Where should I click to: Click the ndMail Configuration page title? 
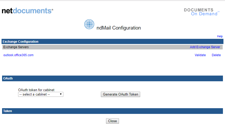pyautogui.click(x=119, y=28)
